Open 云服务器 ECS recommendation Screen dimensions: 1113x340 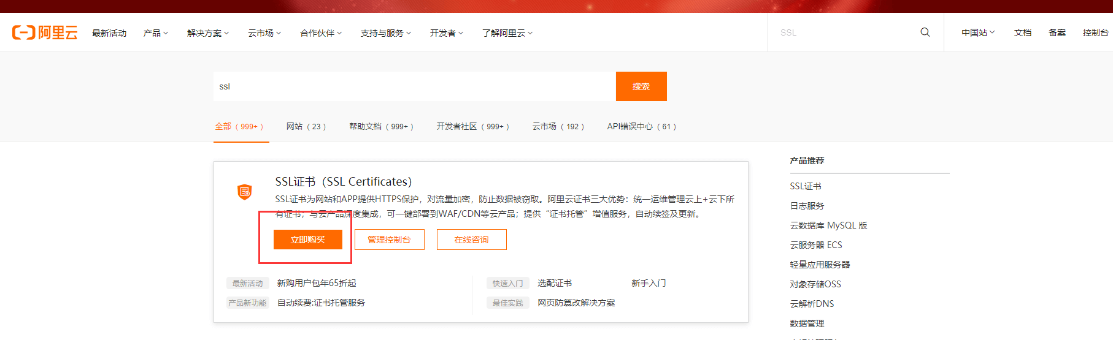(816, 245)
